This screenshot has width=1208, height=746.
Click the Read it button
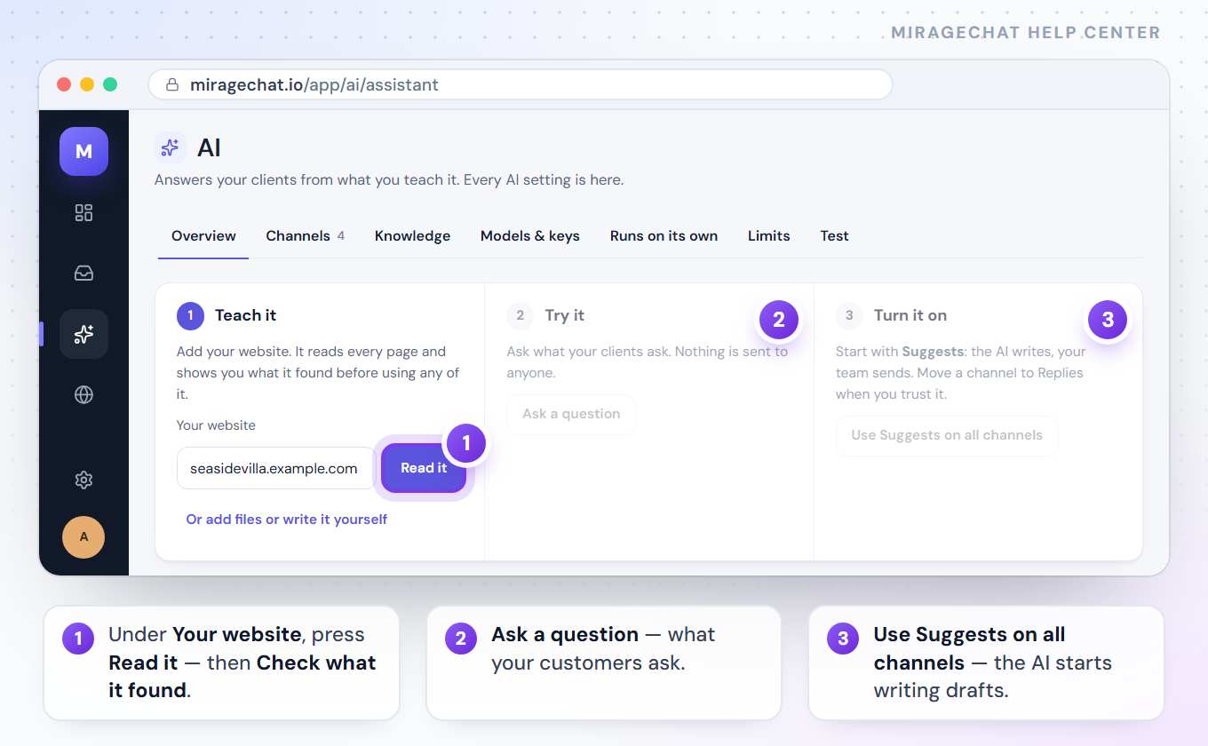coord(424,468)
